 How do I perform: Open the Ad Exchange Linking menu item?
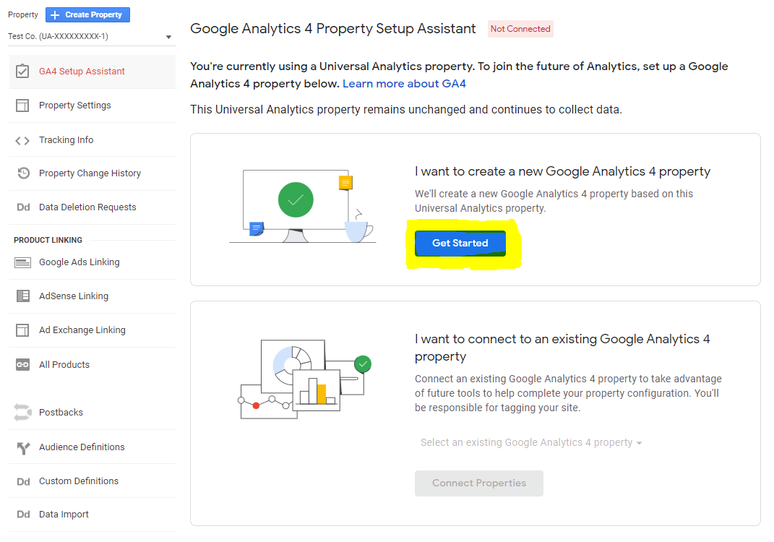coord(82,330)
